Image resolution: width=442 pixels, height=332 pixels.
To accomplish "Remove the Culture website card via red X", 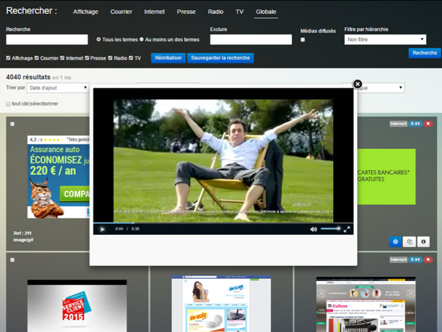I will pos(428,260).
